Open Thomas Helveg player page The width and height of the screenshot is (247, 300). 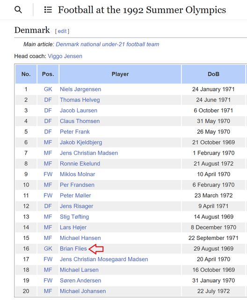(x=80, y=100)
